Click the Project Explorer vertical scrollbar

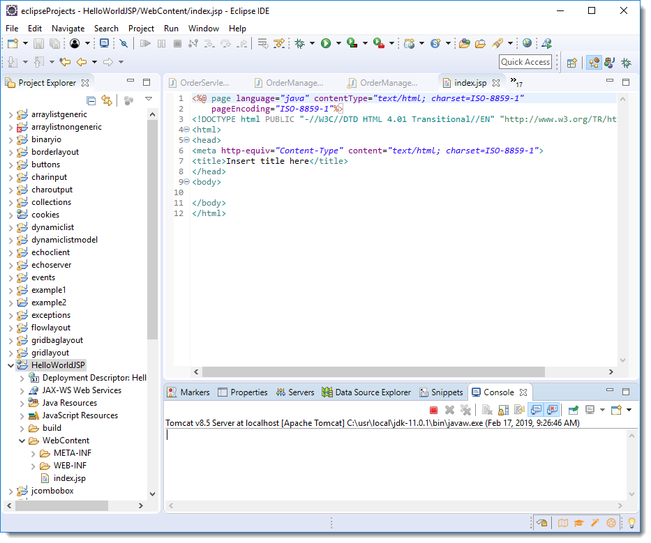click(x=152, y=230)
